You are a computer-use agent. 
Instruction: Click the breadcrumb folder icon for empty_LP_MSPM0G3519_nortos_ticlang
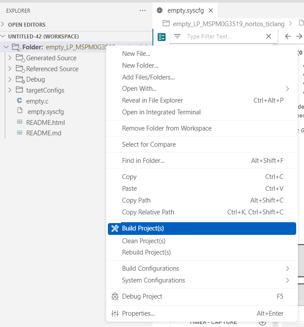[166, 23]
